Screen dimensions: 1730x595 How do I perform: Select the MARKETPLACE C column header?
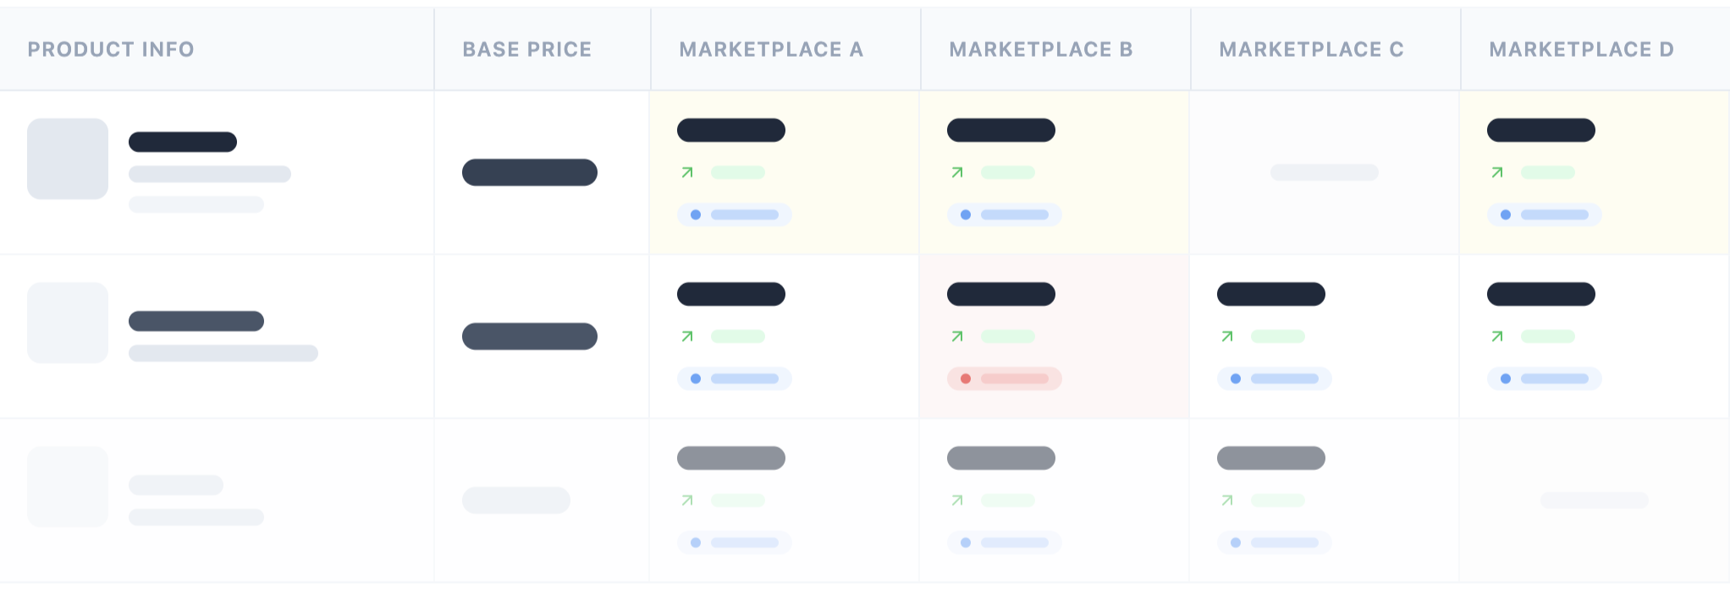pos(1310,49)
